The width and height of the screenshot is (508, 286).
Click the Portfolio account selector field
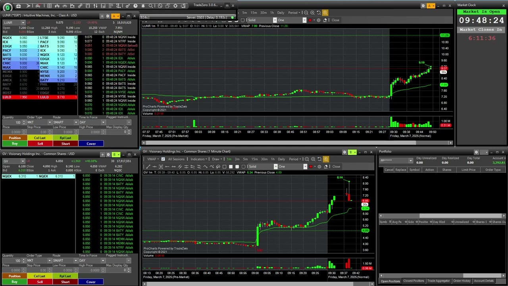pyautogui.click(x=396, y=160)
